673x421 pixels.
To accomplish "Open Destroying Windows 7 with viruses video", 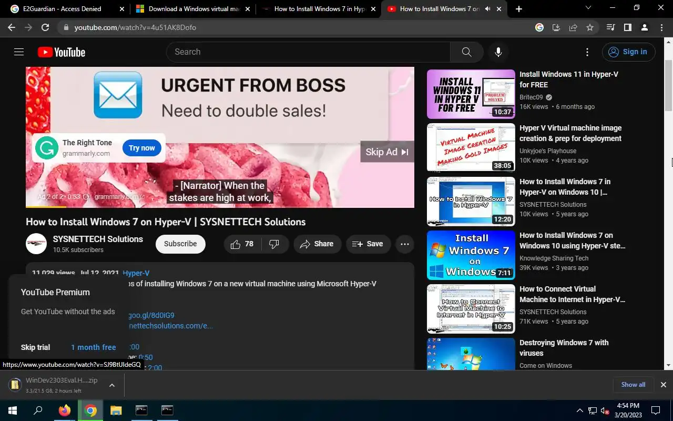I will click(x=564, y=348).
